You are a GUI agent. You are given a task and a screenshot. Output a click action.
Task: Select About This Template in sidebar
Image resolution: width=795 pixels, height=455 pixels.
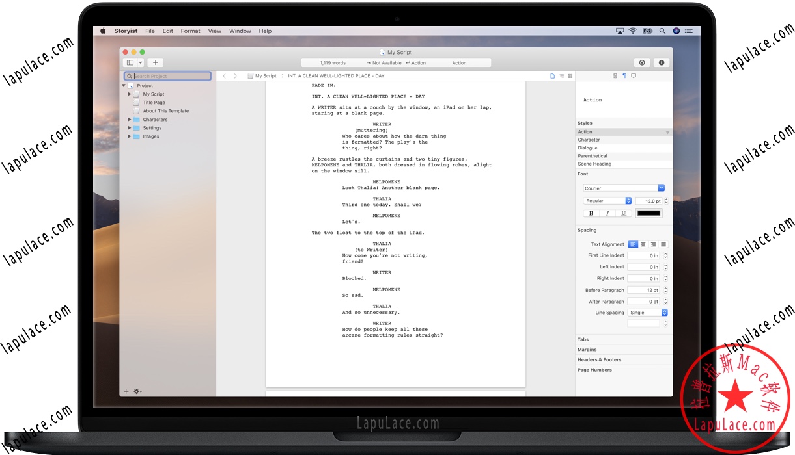[x=166, y=111]
